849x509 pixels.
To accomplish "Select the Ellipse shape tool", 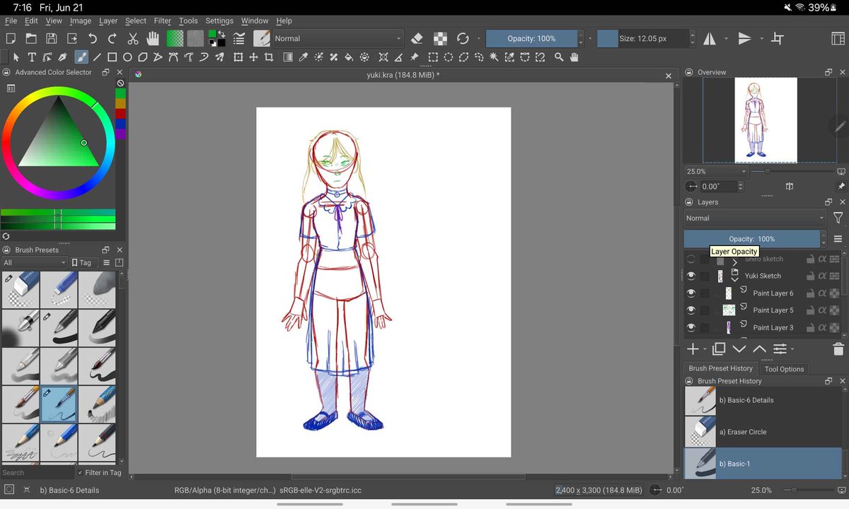I will click(128, 57).
